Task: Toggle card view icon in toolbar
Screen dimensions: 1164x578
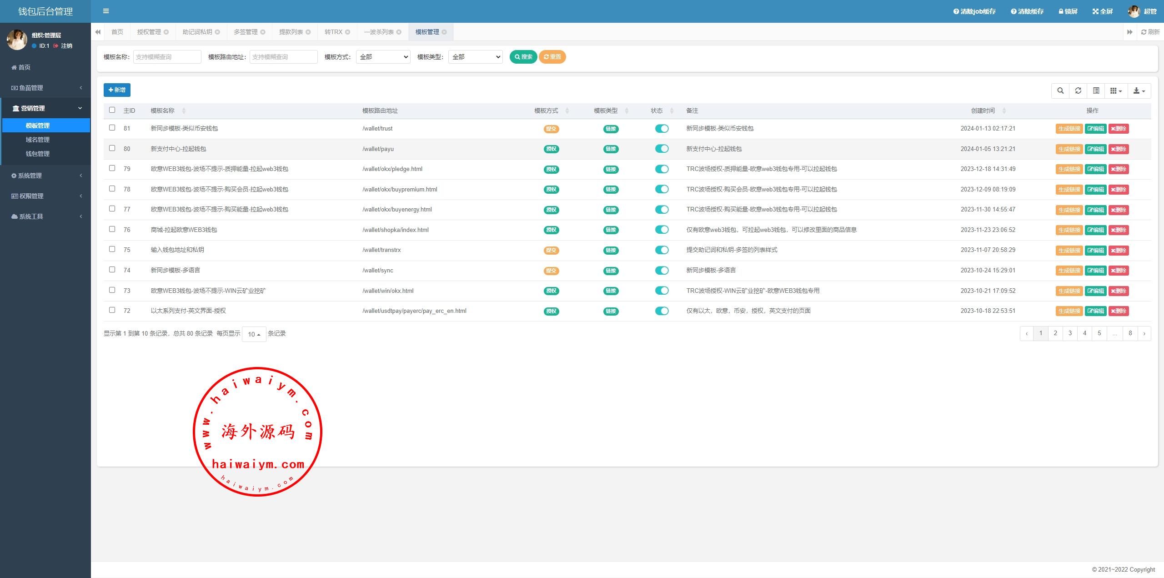Action: tap(1096, 91)
